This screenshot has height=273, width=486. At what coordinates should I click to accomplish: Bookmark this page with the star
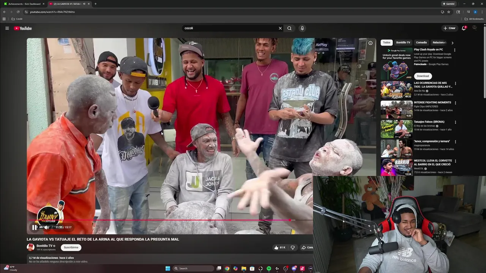coord(449,12)
